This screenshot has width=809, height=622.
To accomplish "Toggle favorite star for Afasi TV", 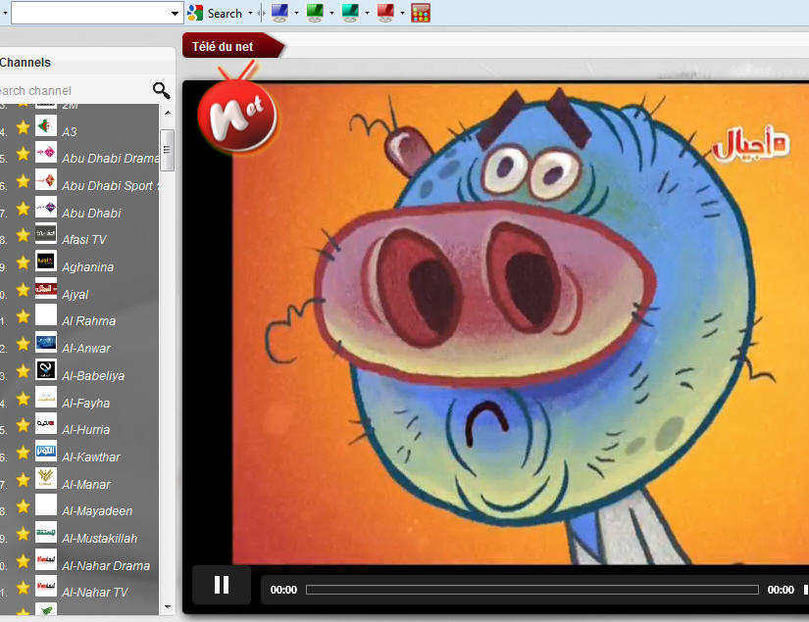I will [x=23, y=235].
